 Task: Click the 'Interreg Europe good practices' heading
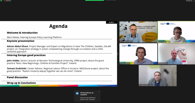click(26, 55)
